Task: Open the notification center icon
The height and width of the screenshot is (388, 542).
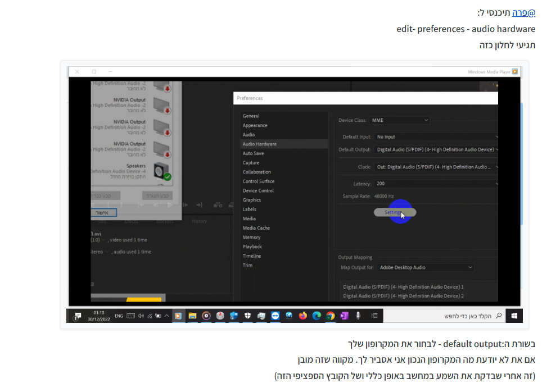Action: tap(78, 316)
